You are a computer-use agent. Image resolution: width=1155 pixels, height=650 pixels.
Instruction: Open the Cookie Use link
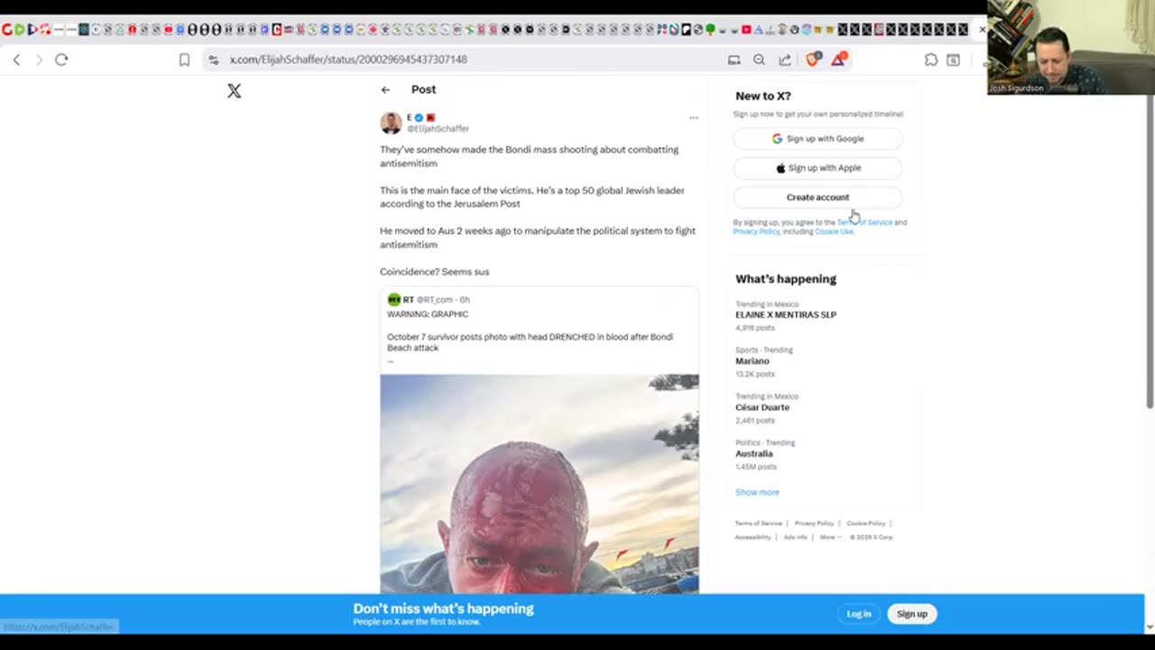[834, 232]
